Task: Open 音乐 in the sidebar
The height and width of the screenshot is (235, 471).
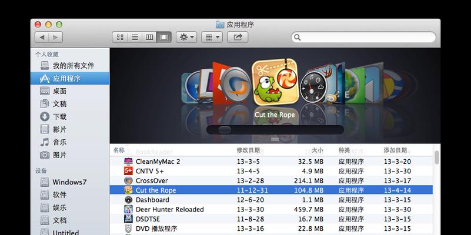Action: point(70,142)
